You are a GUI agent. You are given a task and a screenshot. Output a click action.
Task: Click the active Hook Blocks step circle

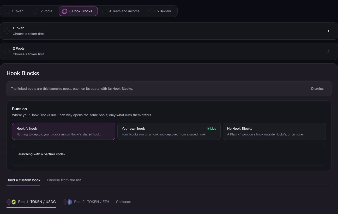pyautogui.click(x=65, y=11)
